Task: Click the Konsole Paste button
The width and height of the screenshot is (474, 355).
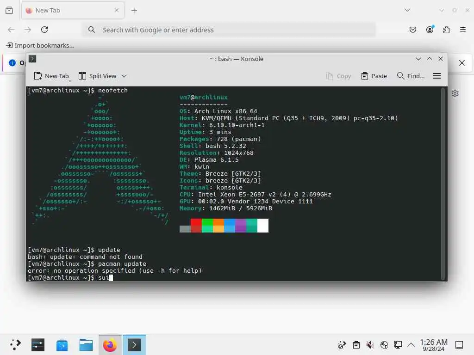Action: click(x=374, y=76)
